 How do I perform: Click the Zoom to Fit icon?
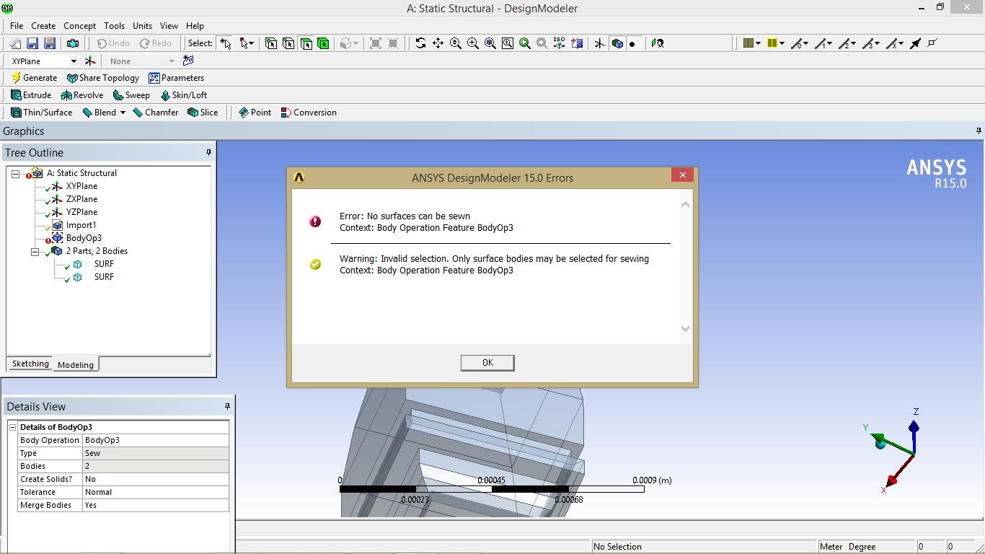tap(490, 43)
